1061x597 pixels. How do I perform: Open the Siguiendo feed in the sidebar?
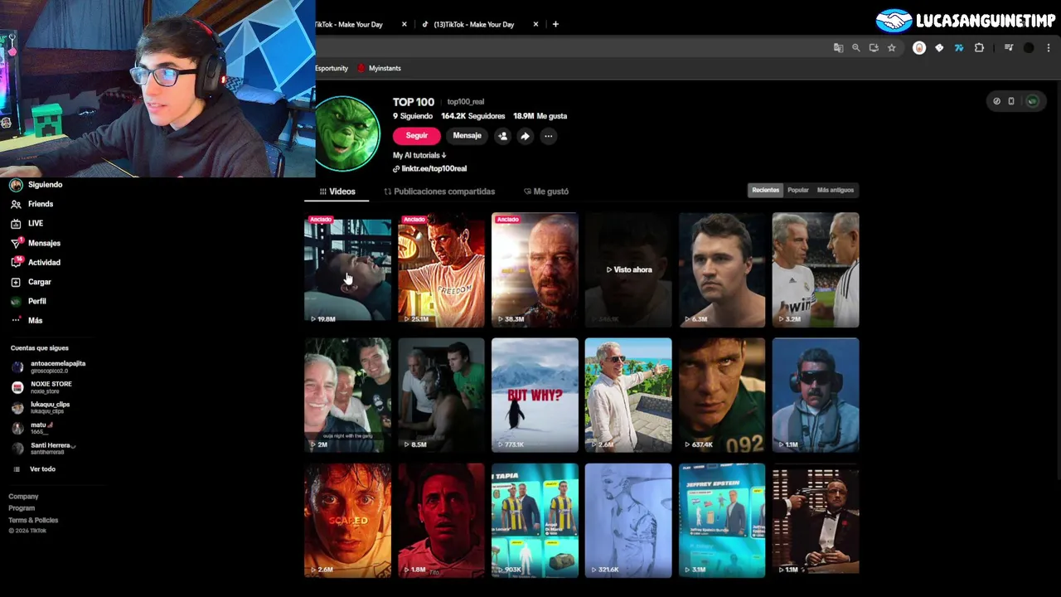(x=36, y=185)
